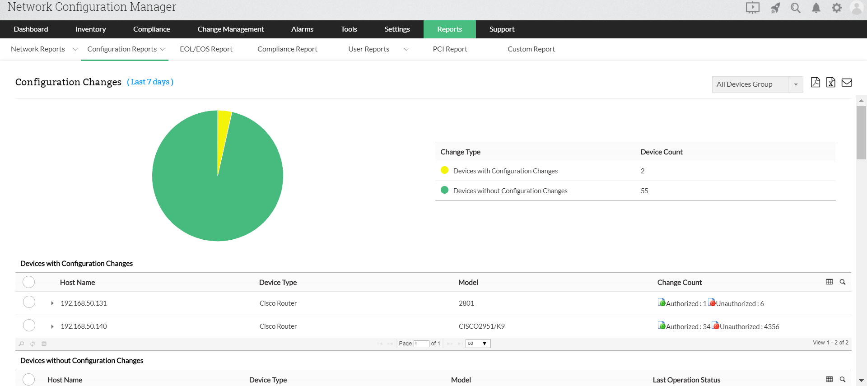Image resolution: width=867 pixels, height=386 pixels.
Task: Click the green legend dot for no changes
Action: tap(444, 190)
